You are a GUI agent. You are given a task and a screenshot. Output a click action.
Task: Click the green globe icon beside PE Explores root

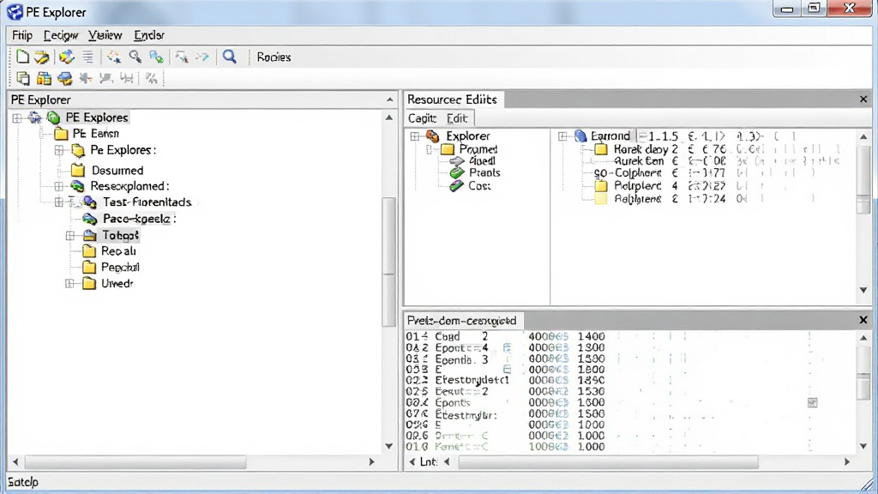point(54,117)
